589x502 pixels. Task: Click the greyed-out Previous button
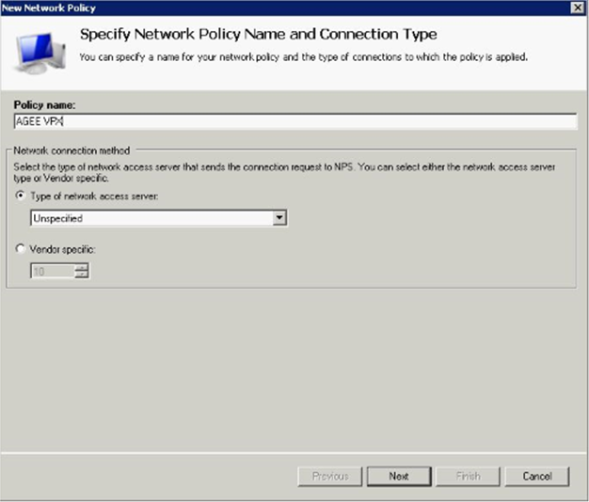point(330,476)
